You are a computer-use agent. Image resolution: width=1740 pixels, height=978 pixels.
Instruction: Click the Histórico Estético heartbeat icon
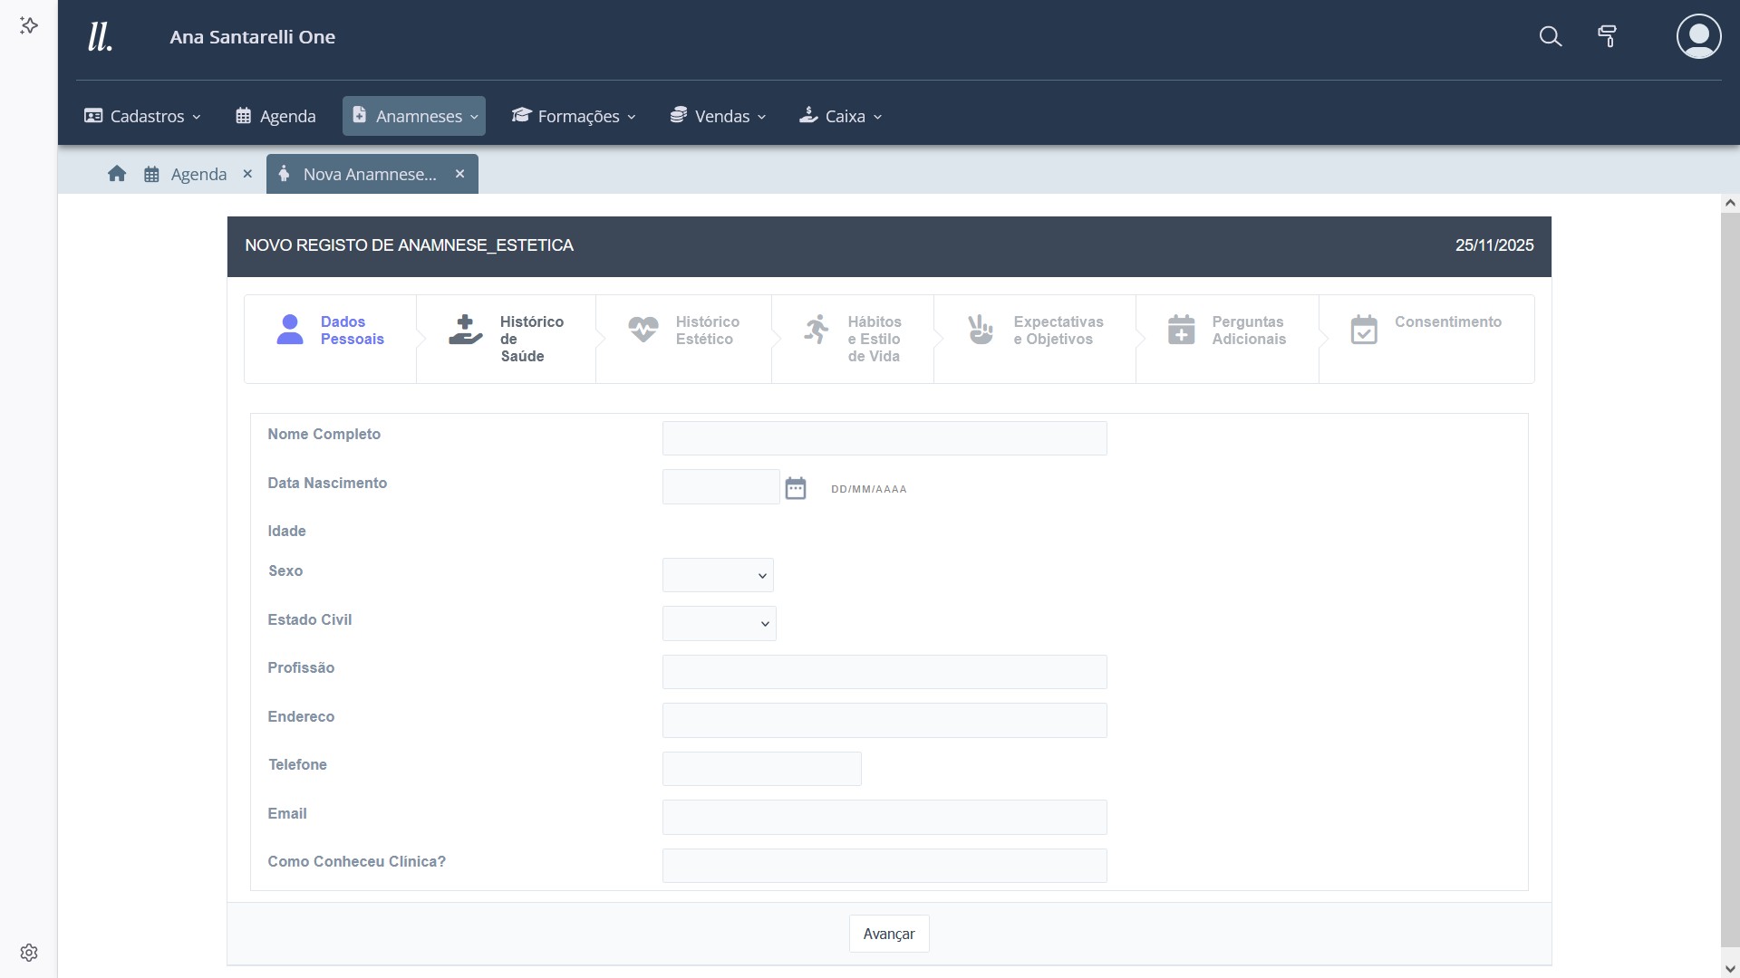[643, 330]
